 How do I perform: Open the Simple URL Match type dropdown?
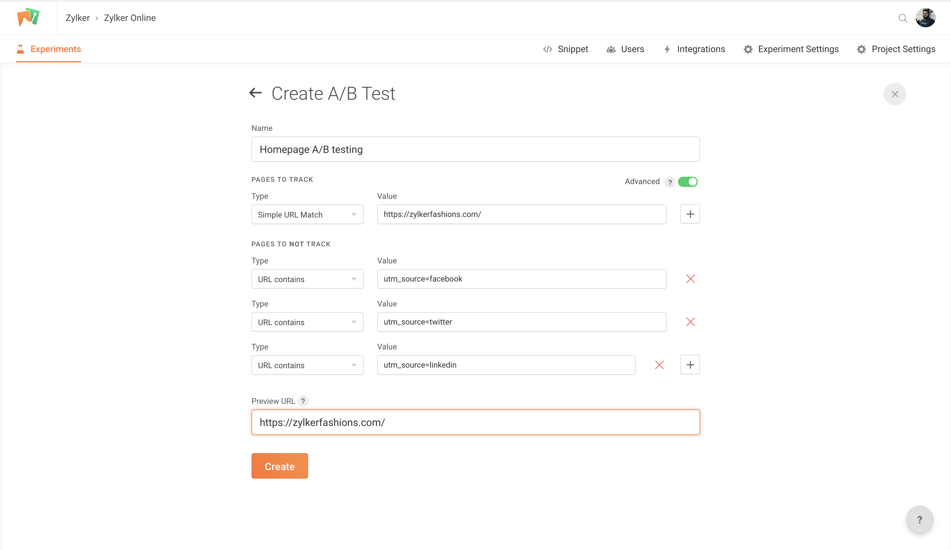tap(307, 215)
